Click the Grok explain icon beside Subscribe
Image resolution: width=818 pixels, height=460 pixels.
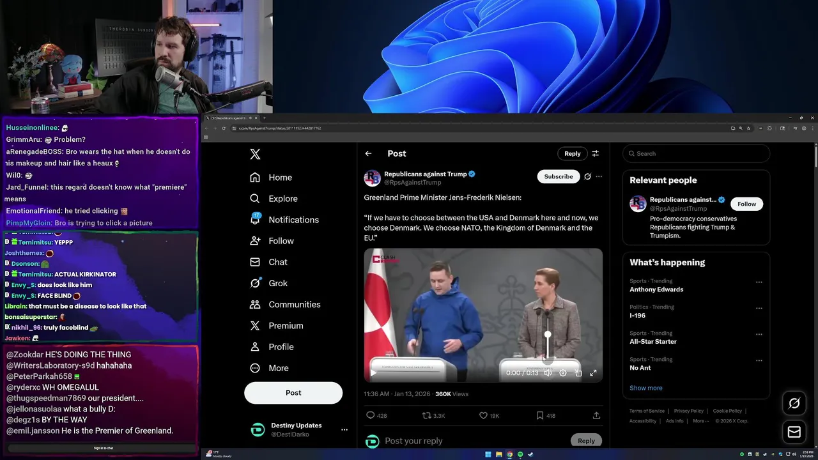point(587,176)
